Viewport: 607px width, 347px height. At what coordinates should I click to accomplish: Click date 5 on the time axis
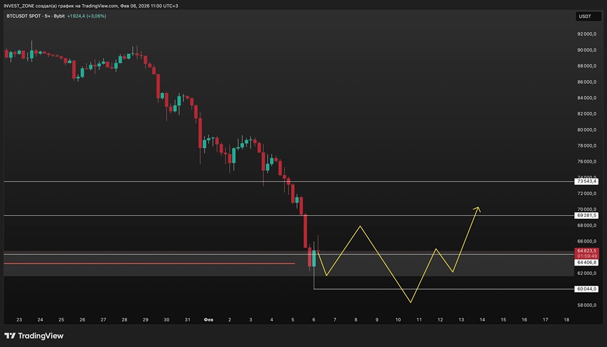tap(293, 320)
